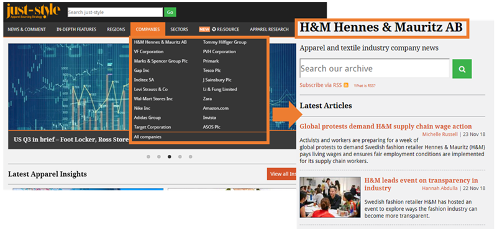The image size is (497, 230).
Task: Choose Amazon.com in the dropdown
Action: [216, 108]
